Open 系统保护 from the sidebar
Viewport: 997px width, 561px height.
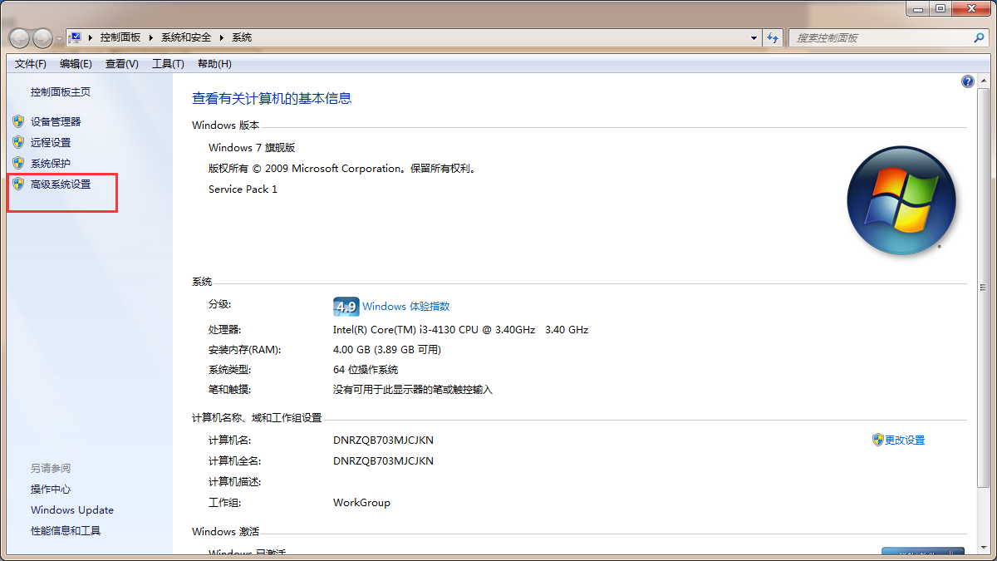[x=51, y=163]
